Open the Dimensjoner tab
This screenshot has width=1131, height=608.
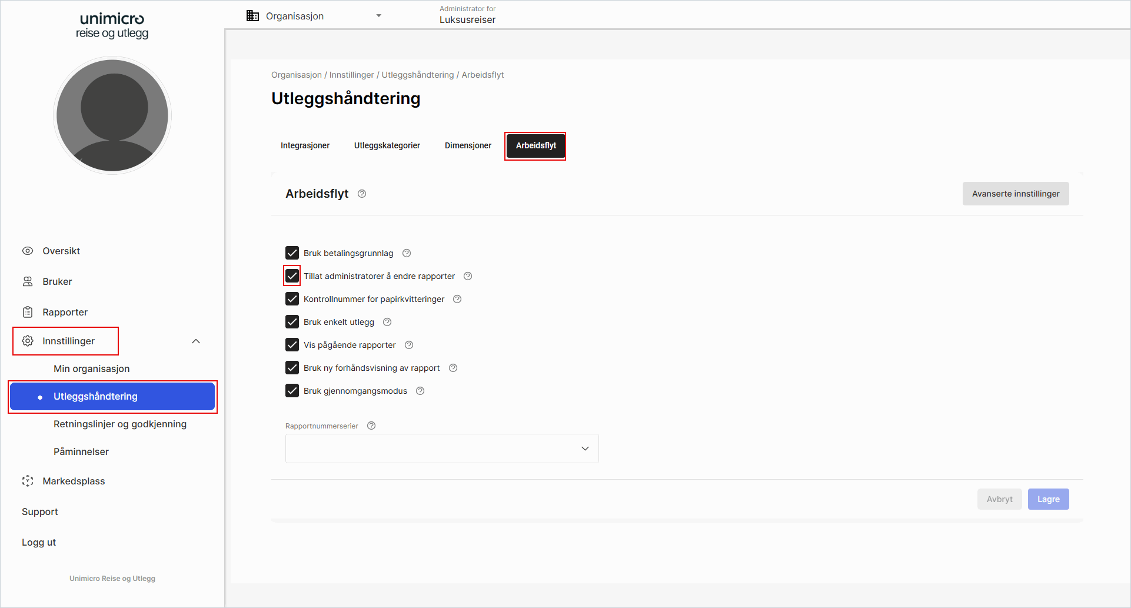coord(468,145)
